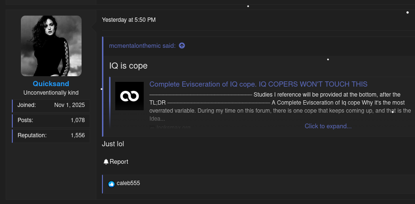Viewport: 415px width, 204px height.
Task: Click the "Unconventionally kind" user title
Action: point(51,93)
